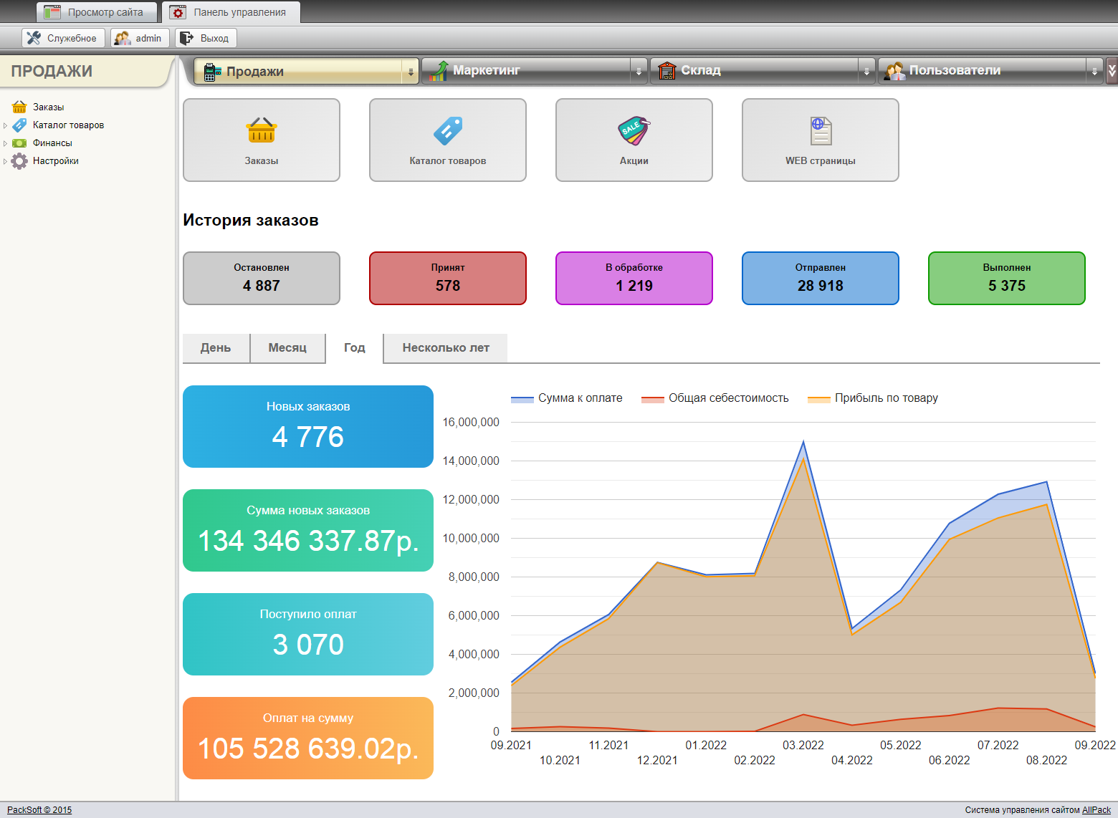Switch to the Месяц tab
The width and height of the screenshot is (1118, 818).
[287, 348]
